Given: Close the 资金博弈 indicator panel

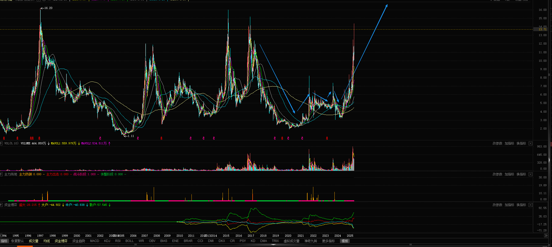Looking at the screenshot, I should [x=530, y=205].
